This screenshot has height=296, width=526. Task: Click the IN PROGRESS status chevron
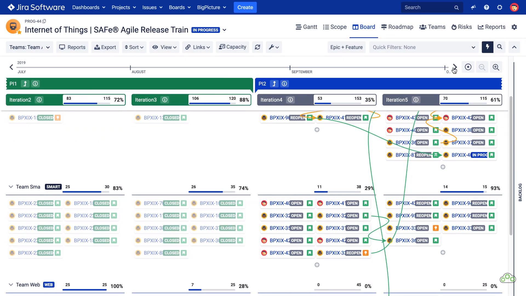224,30
